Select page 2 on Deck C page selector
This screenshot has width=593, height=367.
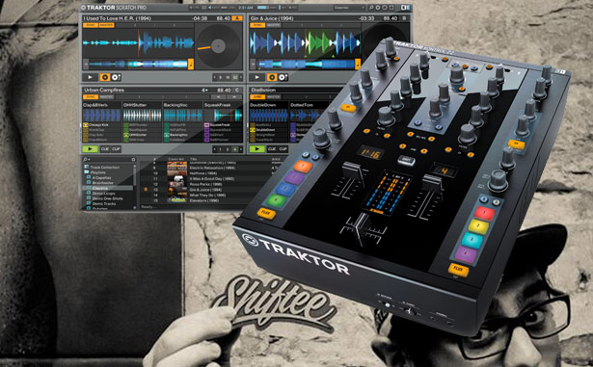click(228, 149)
